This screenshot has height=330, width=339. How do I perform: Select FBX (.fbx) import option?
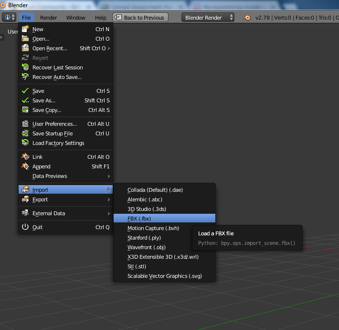coord(164,219)
